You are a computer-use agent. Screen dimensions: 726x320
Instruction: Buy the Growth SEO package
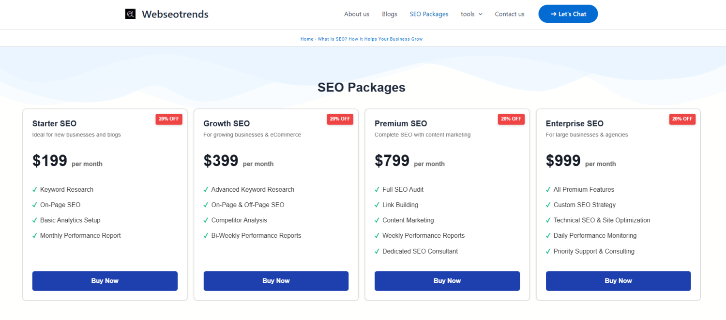click(x=276, y=281)
